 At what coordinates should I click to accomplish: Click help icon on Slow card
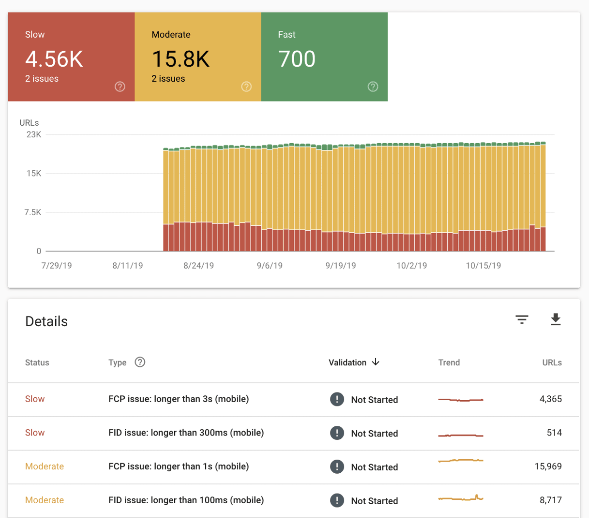[120, 87]
